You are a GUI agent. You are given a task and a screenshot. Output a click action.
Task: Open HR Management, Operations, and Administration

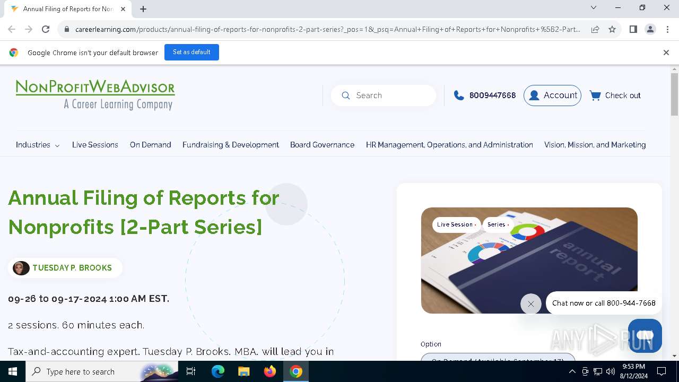449,145
